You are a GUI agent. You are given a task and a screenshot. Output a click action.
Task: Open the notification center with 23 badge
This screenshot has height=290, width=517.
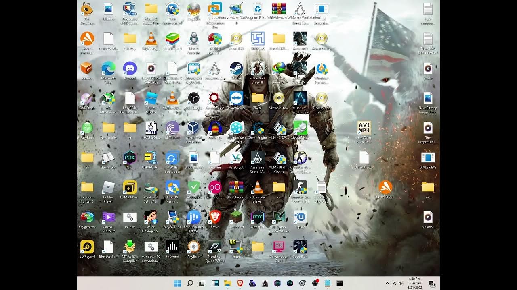(x=431, y=284)
